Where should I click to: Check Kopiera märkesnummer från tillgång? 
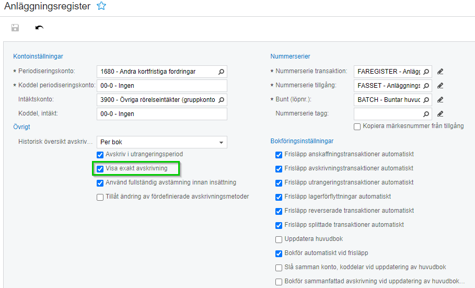[x=357, y=126]
